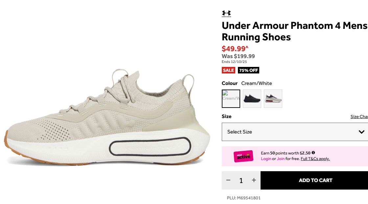Decrease quantity with the minus icon

pos(228,180)
